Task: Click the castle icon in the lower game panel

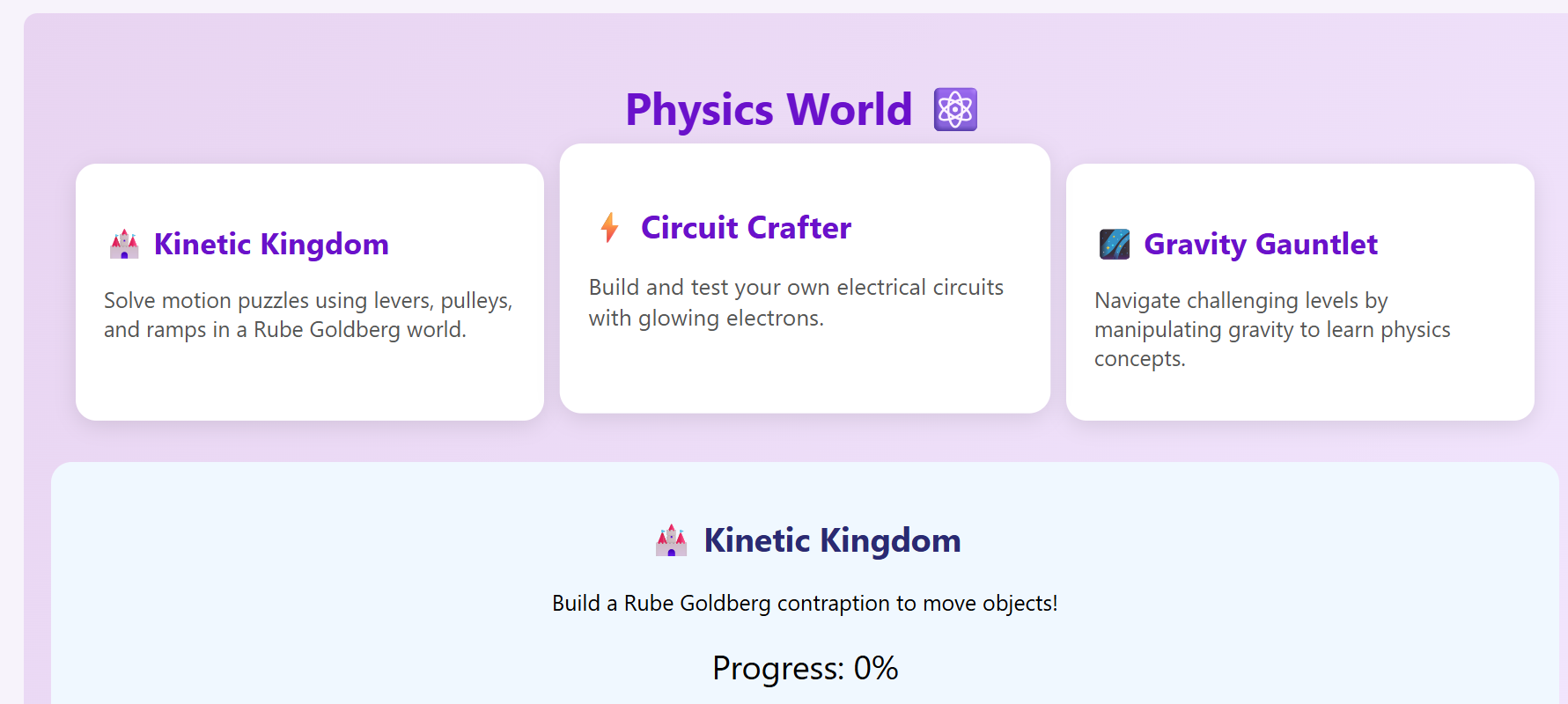Action: point(672,540)
